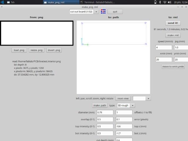Click the from: png image preview
This screenshot has height=141, width=188.
pyautogui.click(x=37, y=33)
